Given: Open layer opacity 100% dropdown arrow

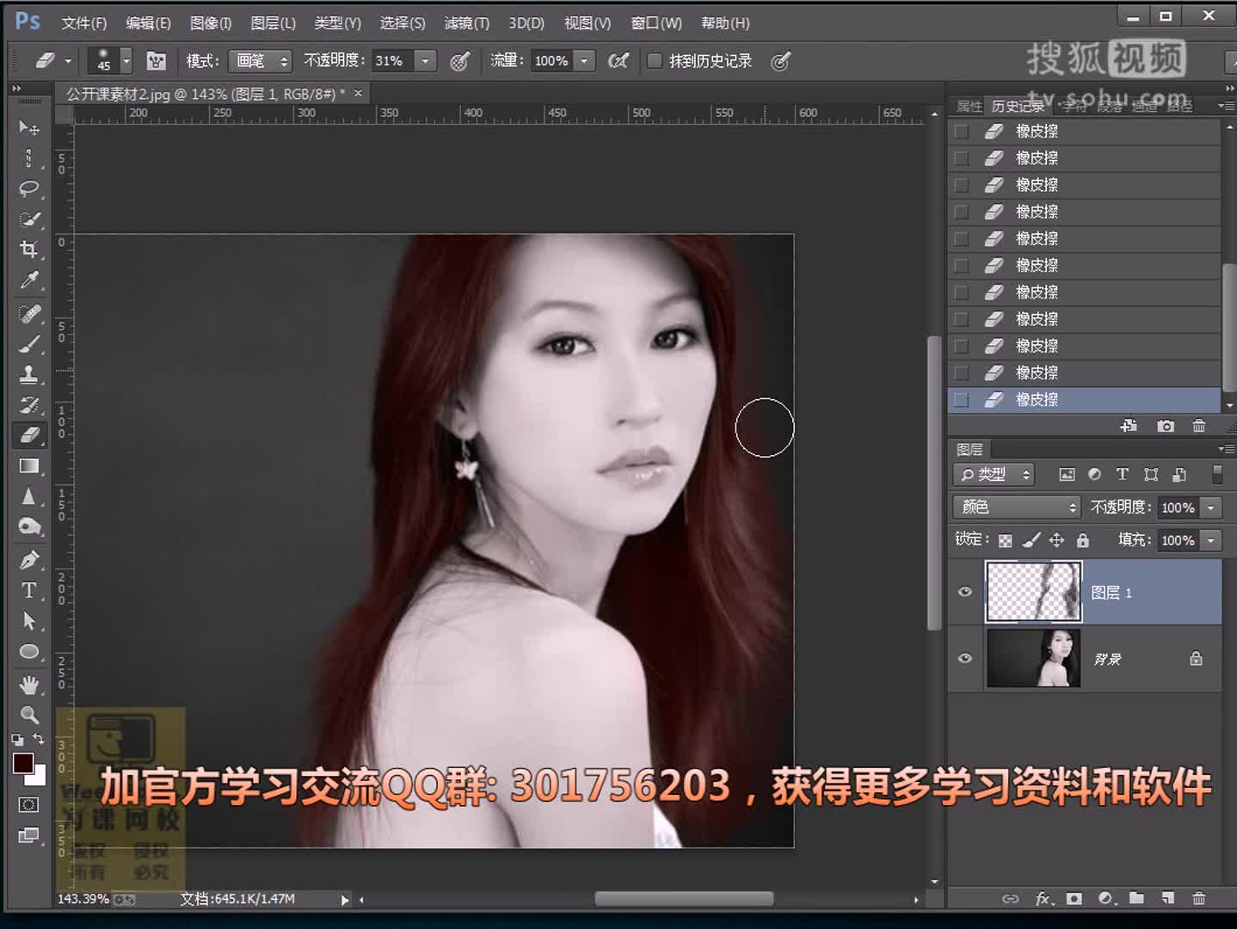Looking at the screenshot, I should coord(1210,508).
